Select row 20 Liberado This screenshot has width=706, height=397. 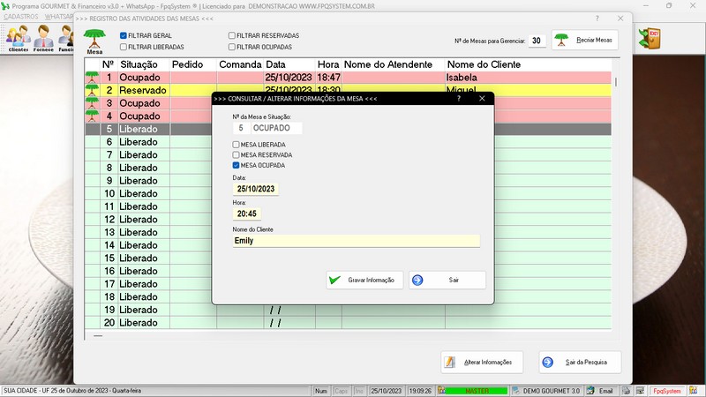click(x=348, y=323)
